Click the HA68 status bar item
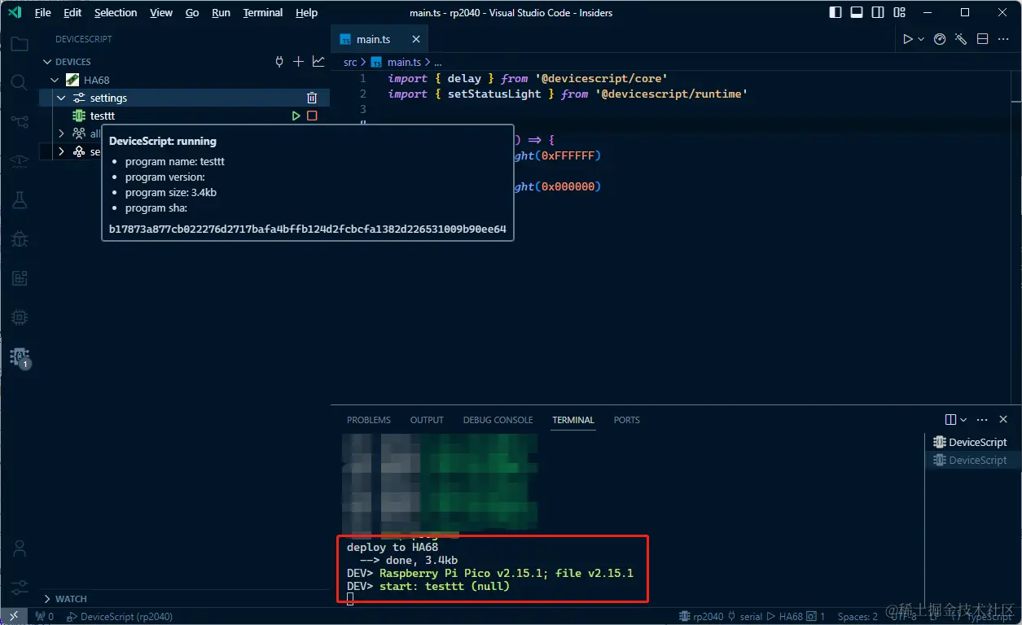Image resolution: width=1022 pixels, height=625 pixels. pos(784,617)
